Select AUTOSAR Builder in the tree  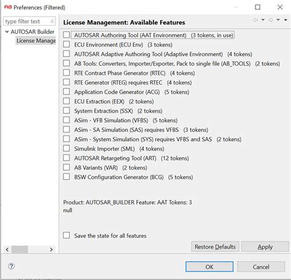coord(33,32)
